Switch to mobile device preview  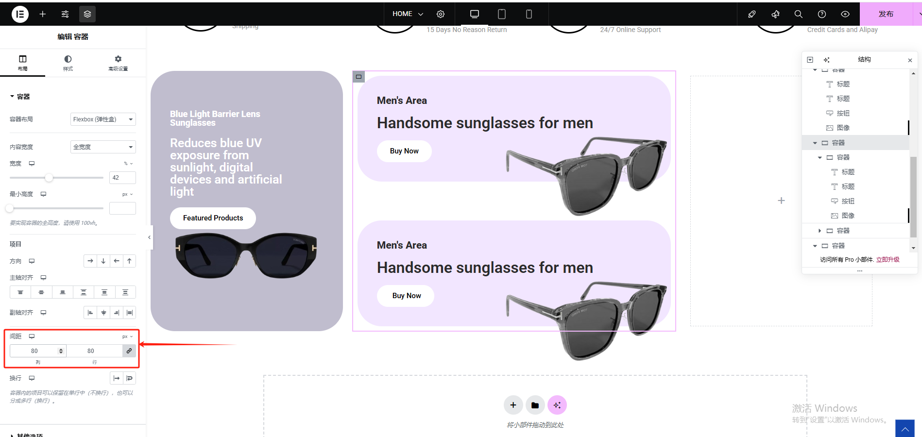[529, 14]
